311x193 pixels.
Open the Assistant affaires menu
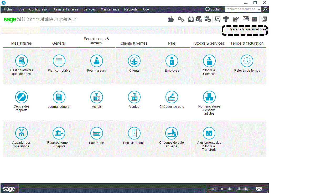66,9
